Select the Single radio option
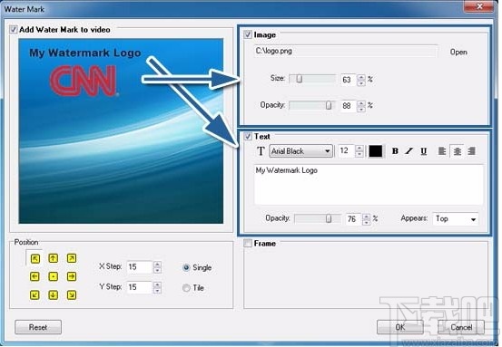Viewport: 502px width, 347px height. tap(186, 267)
